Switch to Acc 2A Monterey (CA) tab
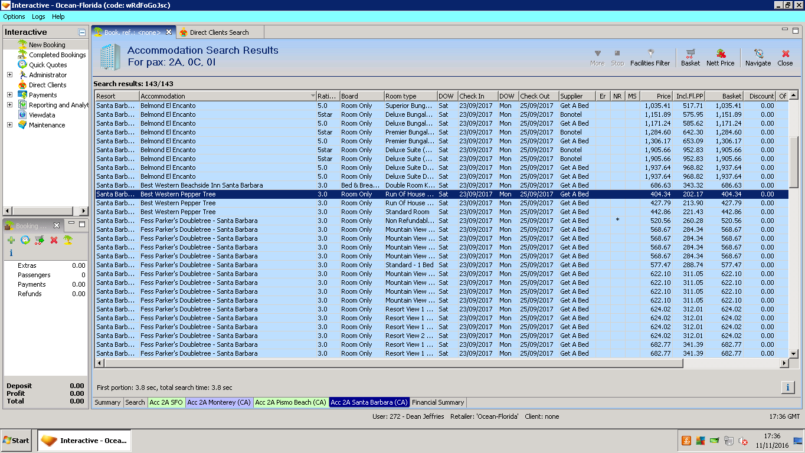Viewport: 805px width, 453px height. (219, 402)
